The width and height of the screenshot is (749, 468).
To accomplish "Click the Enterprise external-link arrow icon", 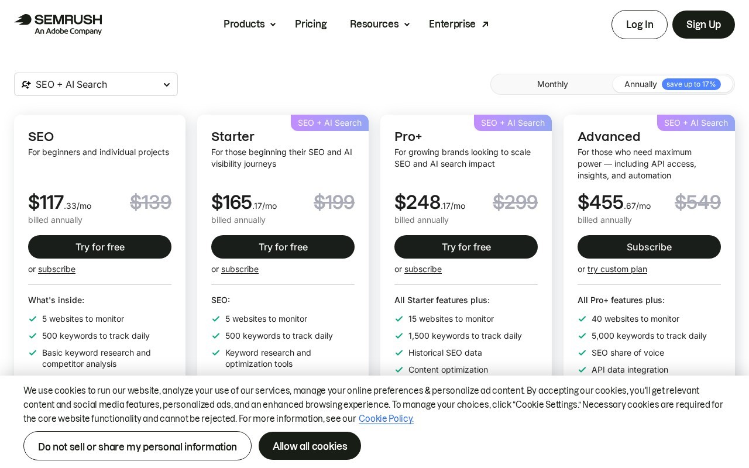I will [485, 24].
